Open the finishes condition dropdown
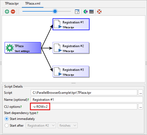The width and height of the screenshot is (147, 135). click(68, 125)
